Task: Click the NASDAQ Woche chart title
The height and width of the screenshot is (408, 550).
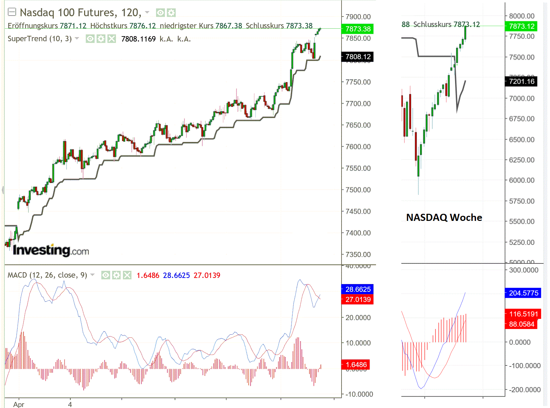Action: (444, 218)
